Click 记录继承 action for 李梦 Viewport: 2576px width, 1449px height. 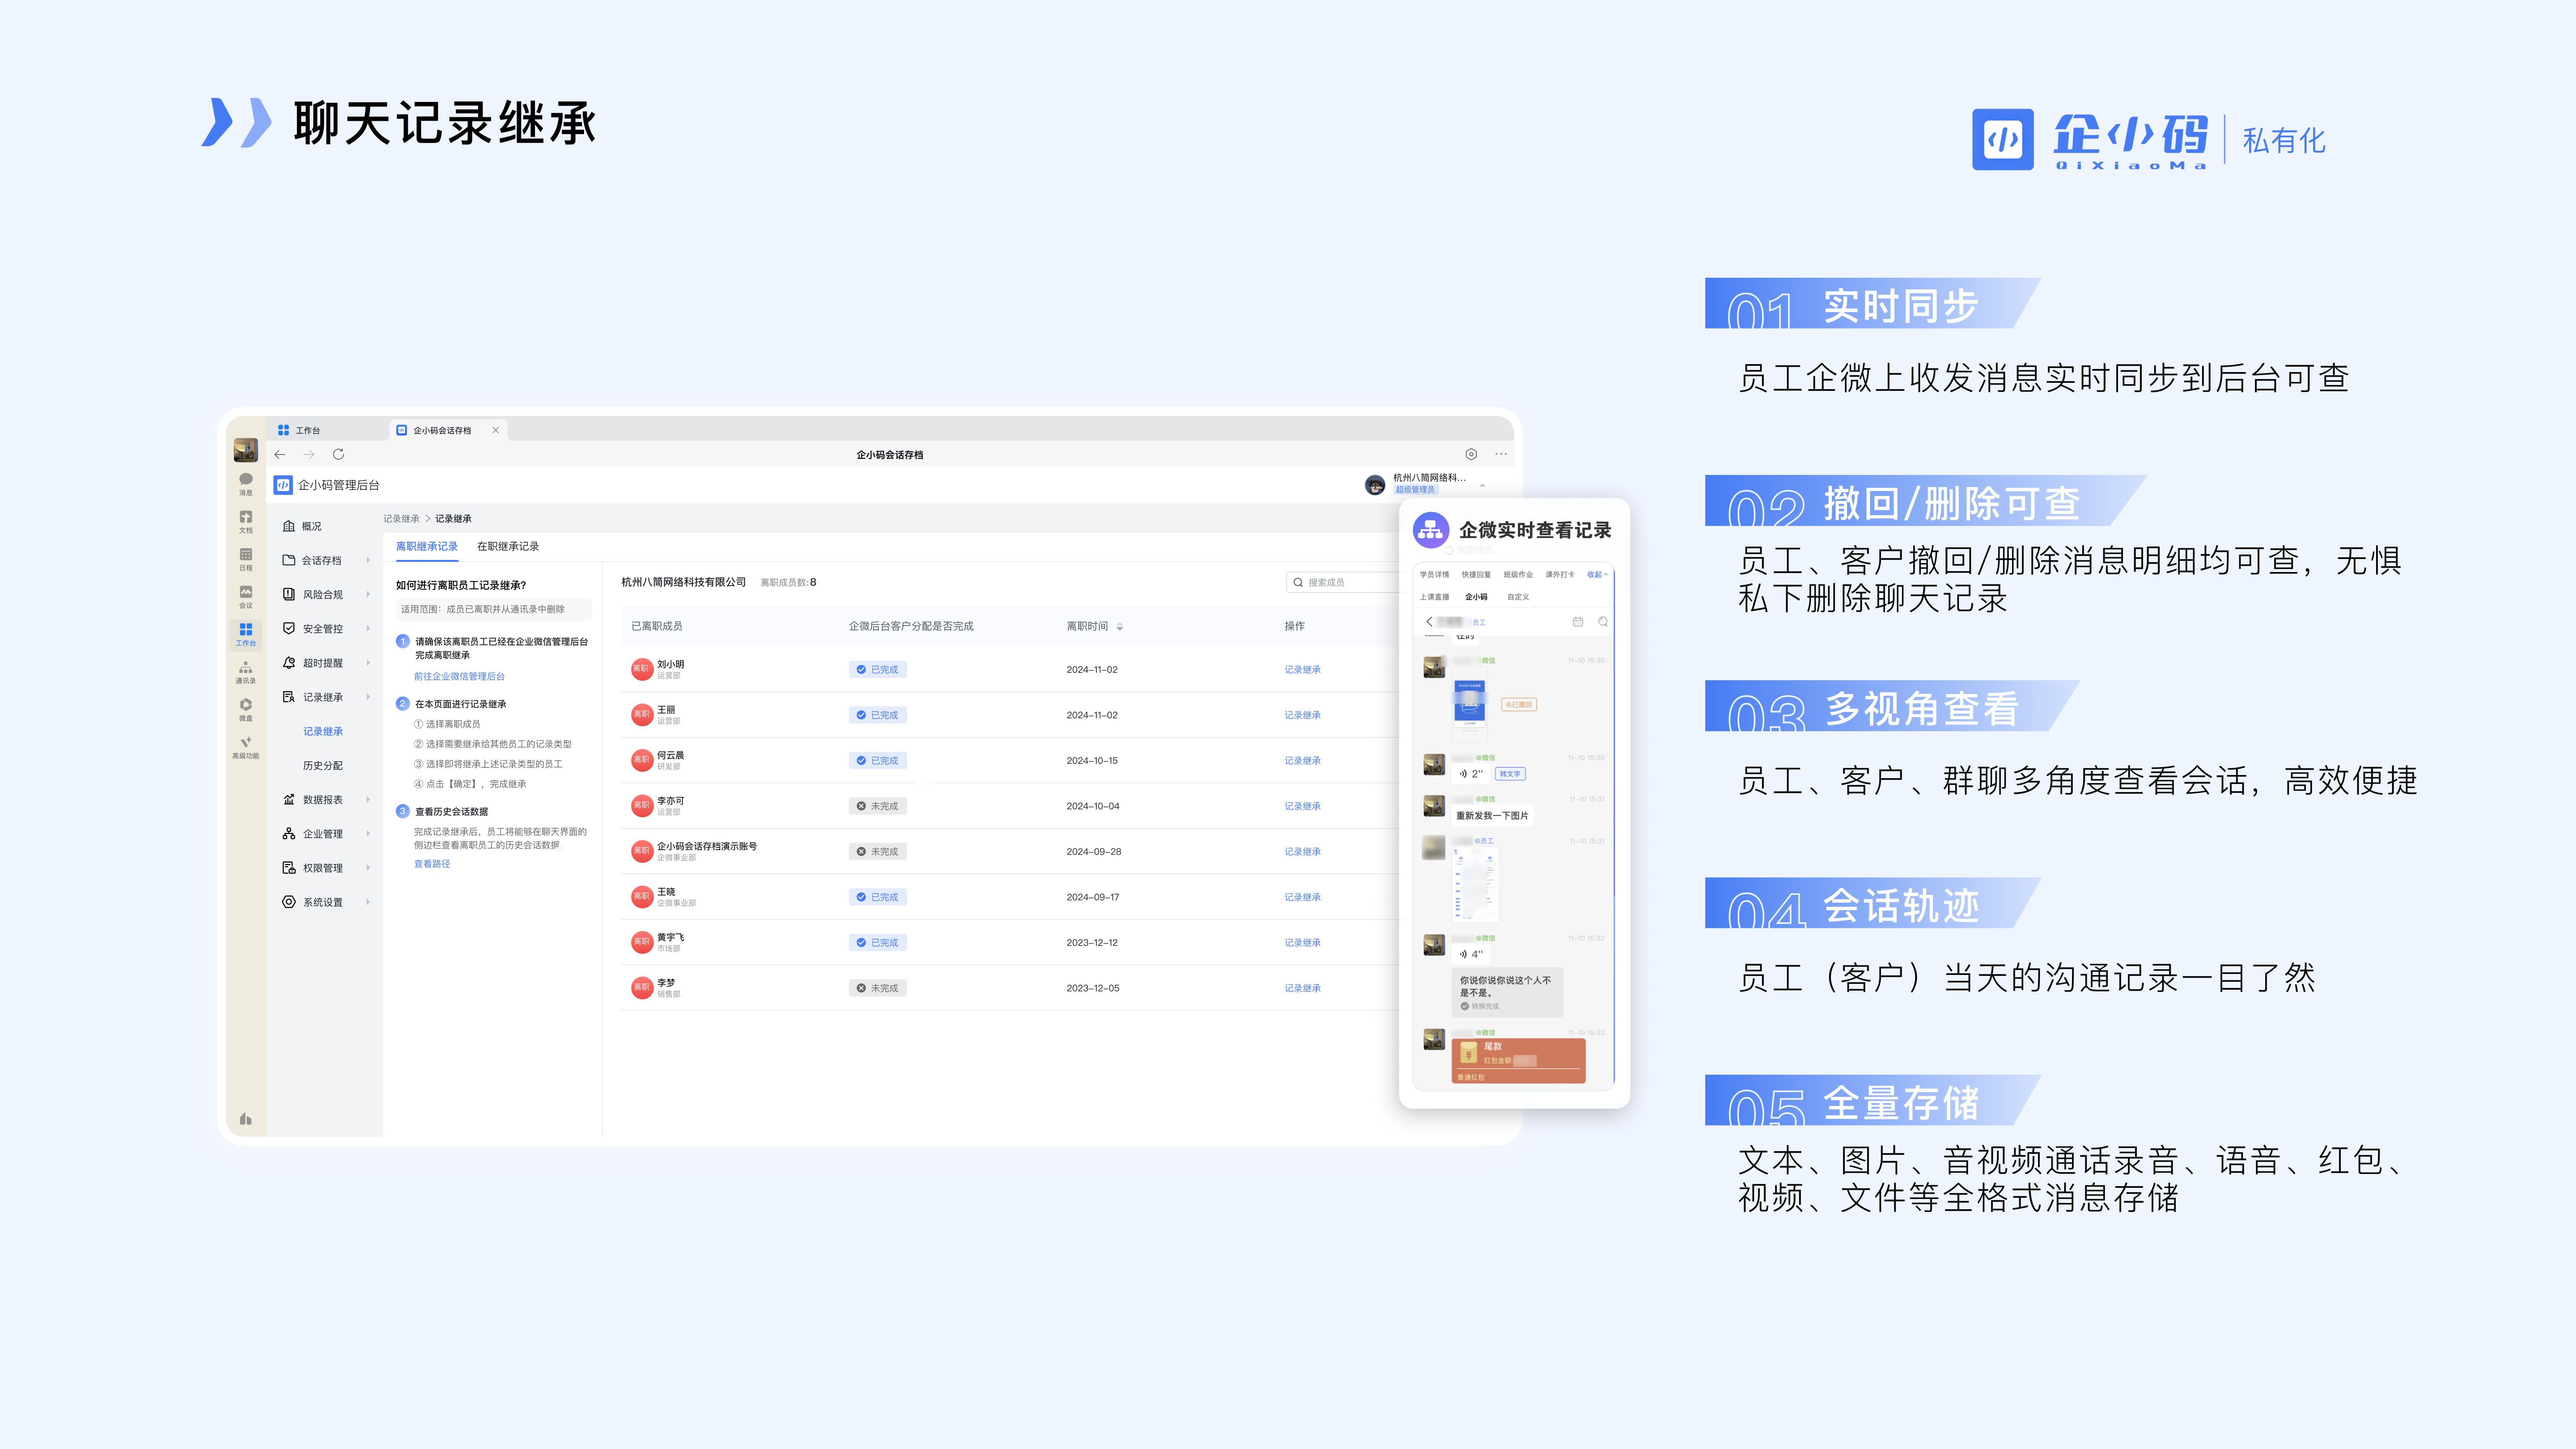pyautogui.click(x=1302, y=988)
